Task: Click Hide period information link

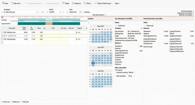Action: coord(185,13)
